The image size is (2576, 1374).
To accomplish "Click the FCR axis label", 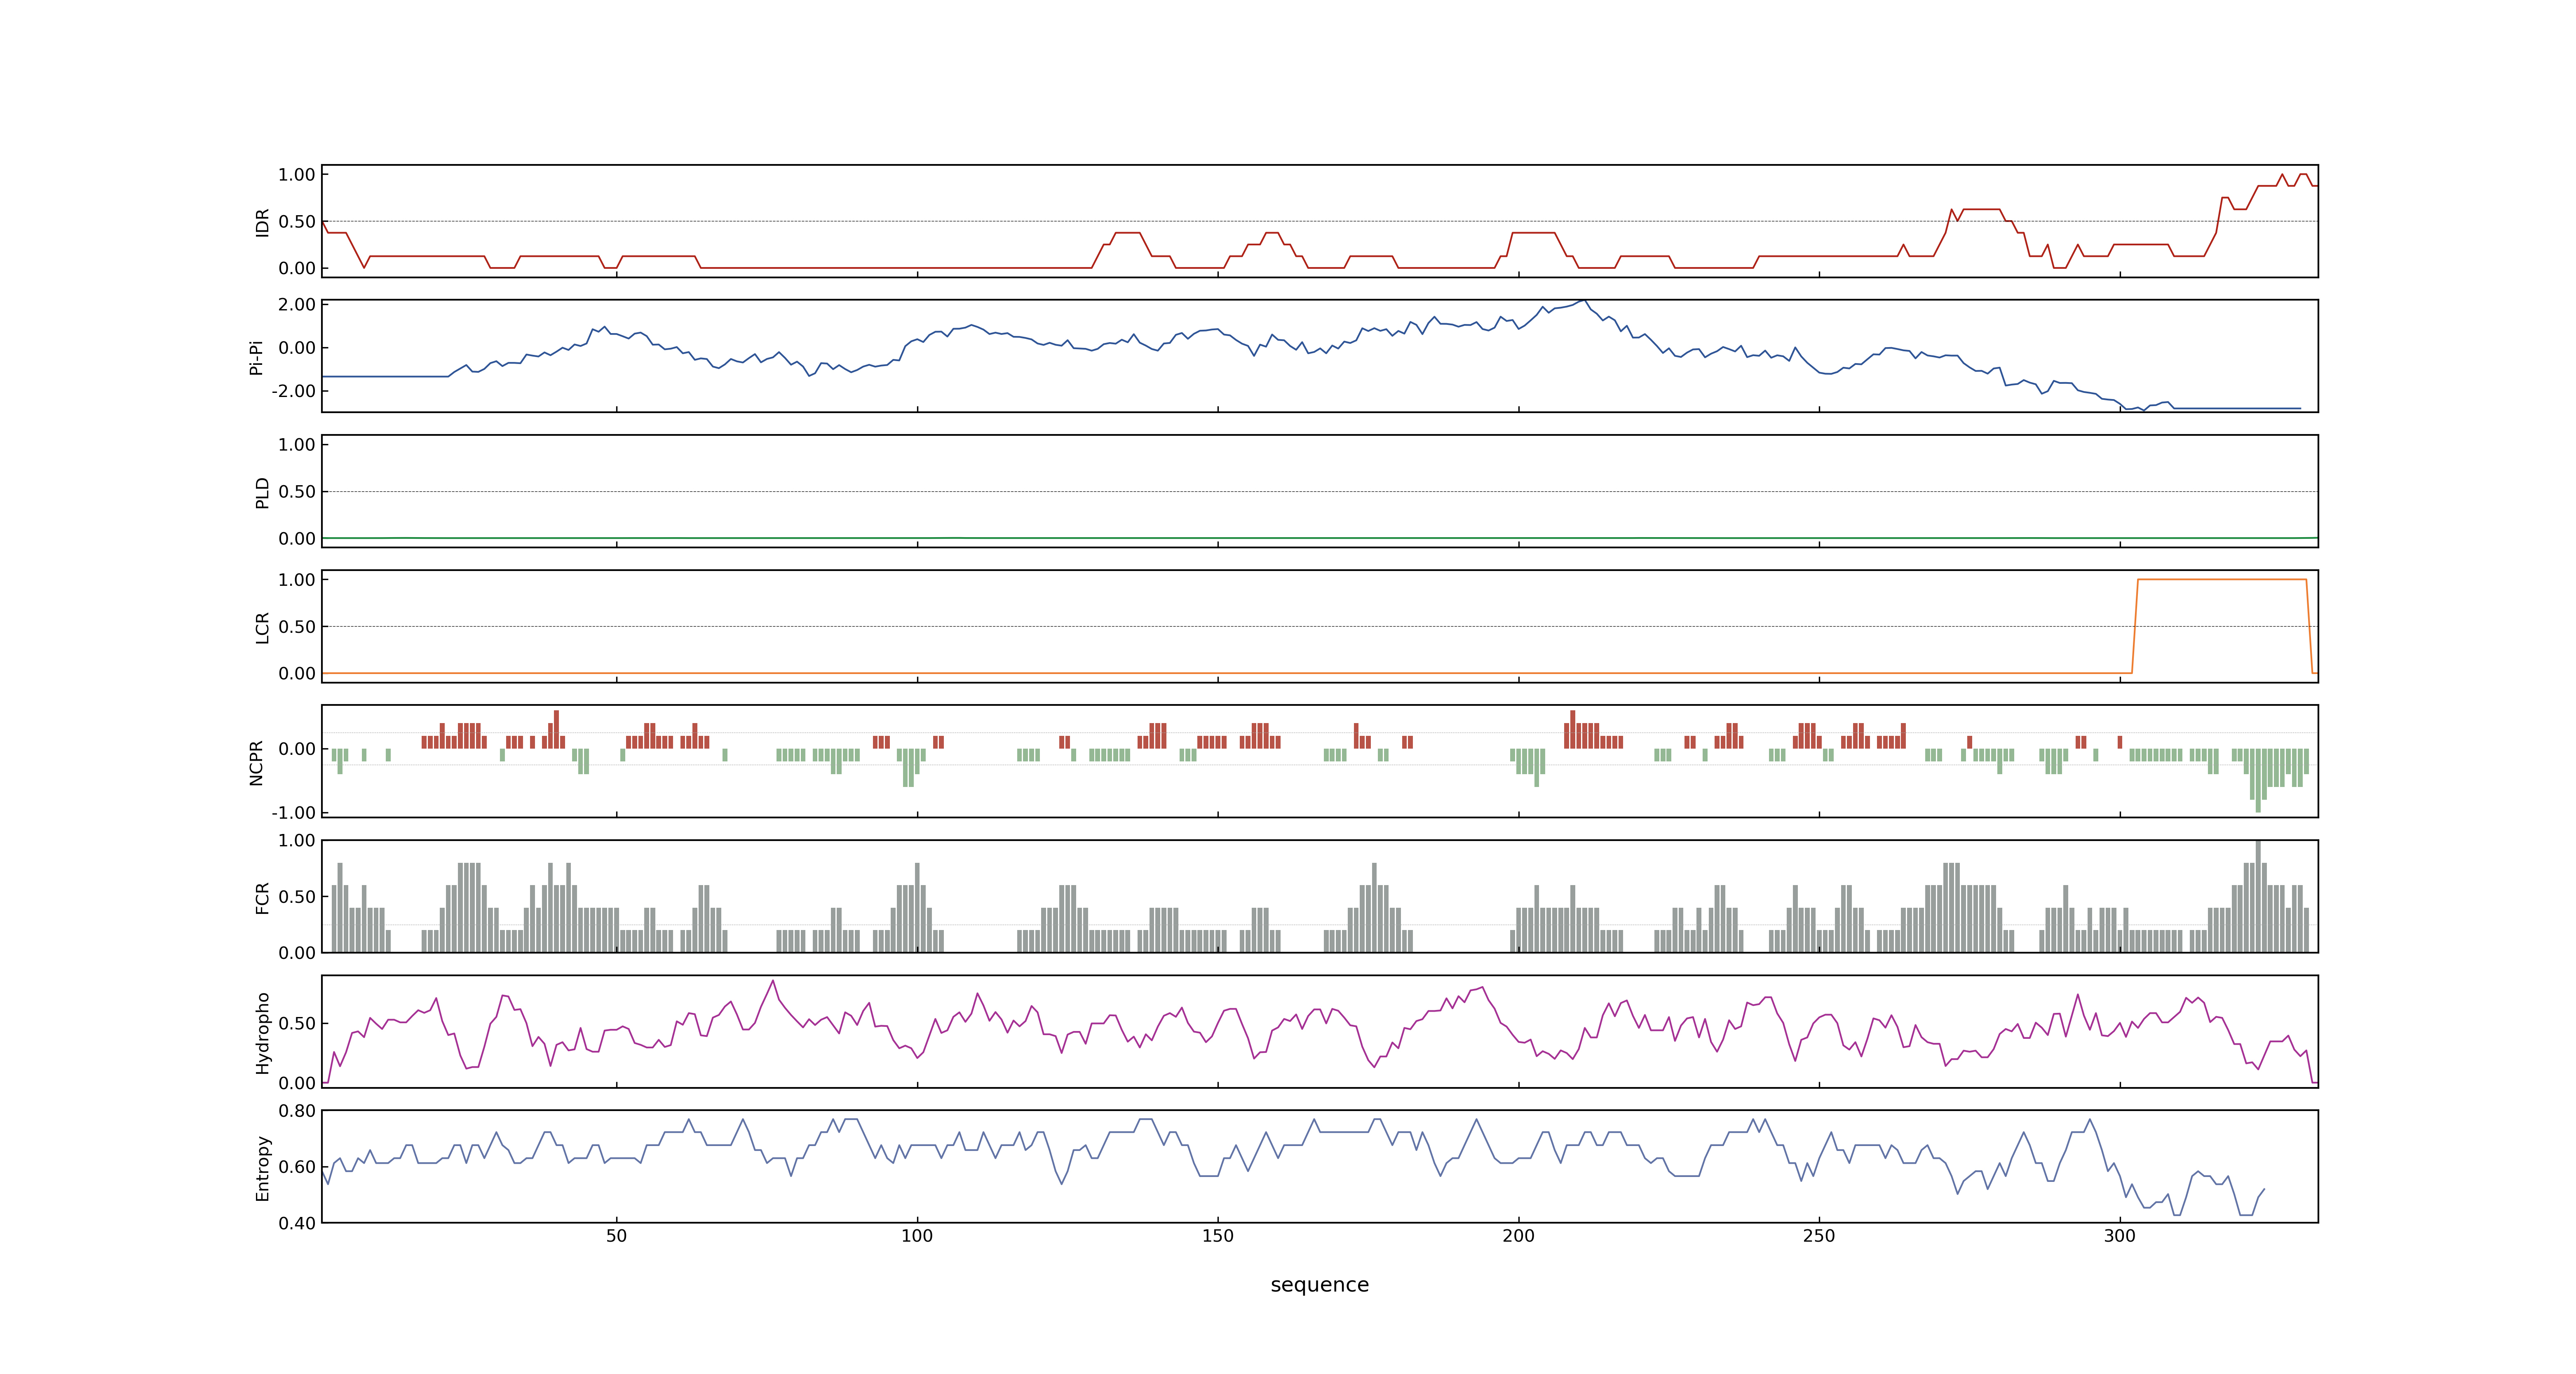I will pyautogui.click(x=262, y=897).
